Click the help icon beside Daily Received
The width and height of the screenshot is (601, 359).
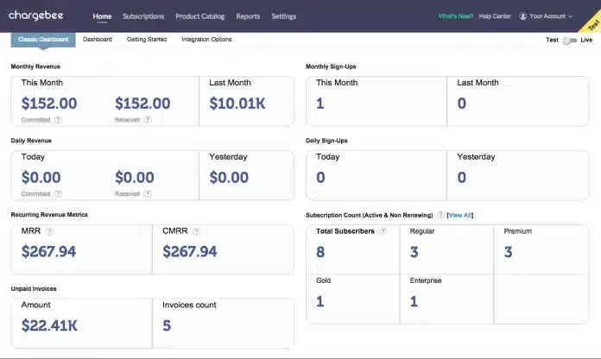148,193
